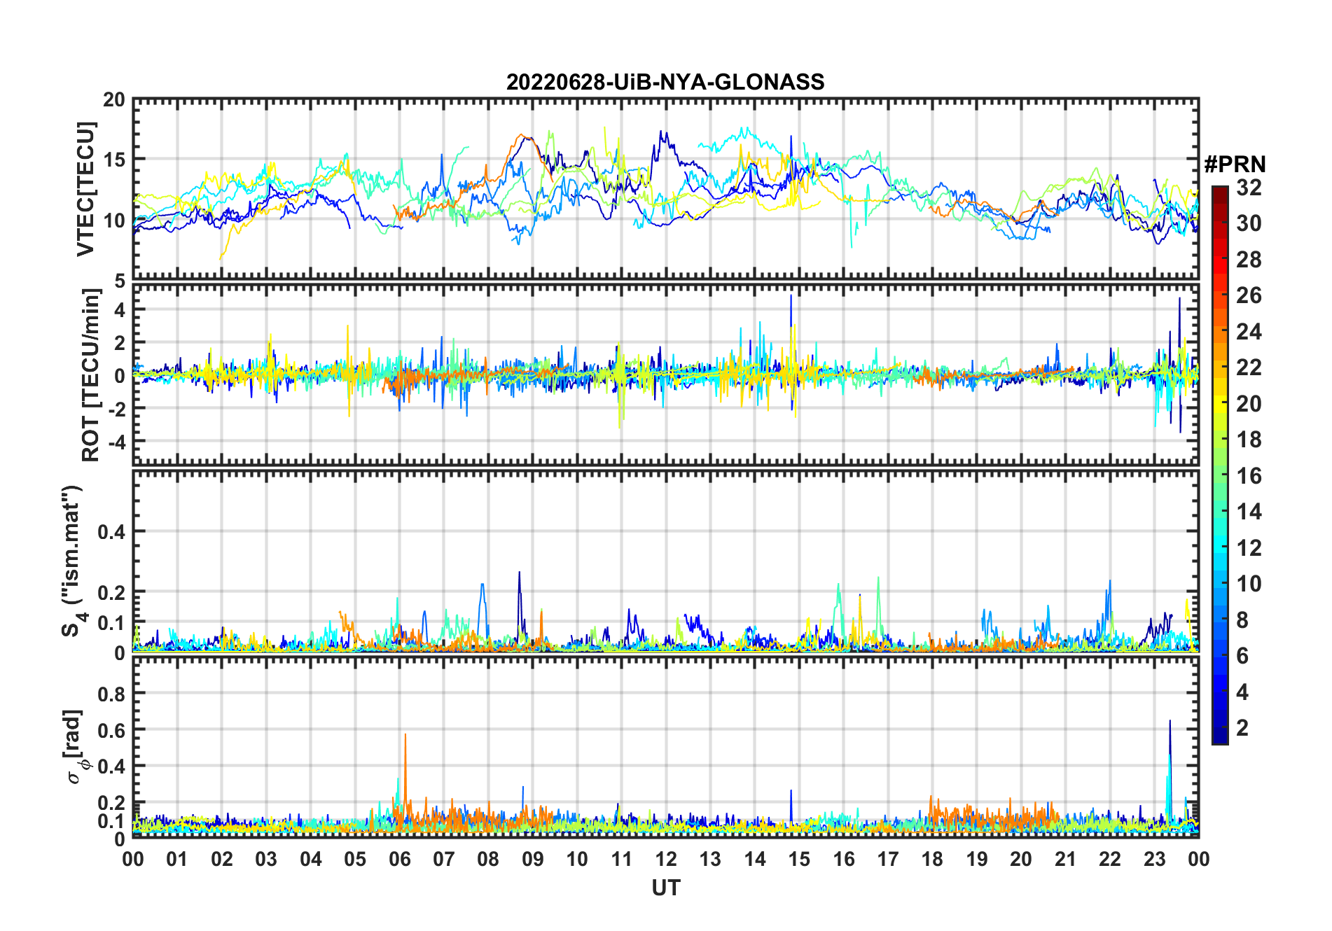The height and width of the screenshot is (931, 1332).
Task: Click the "0.2" tick on the S4 axis
Action: [x=111, y=592]
